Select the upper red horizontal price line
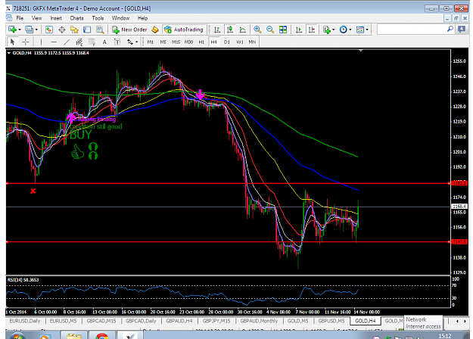 (x=228, y=183)
